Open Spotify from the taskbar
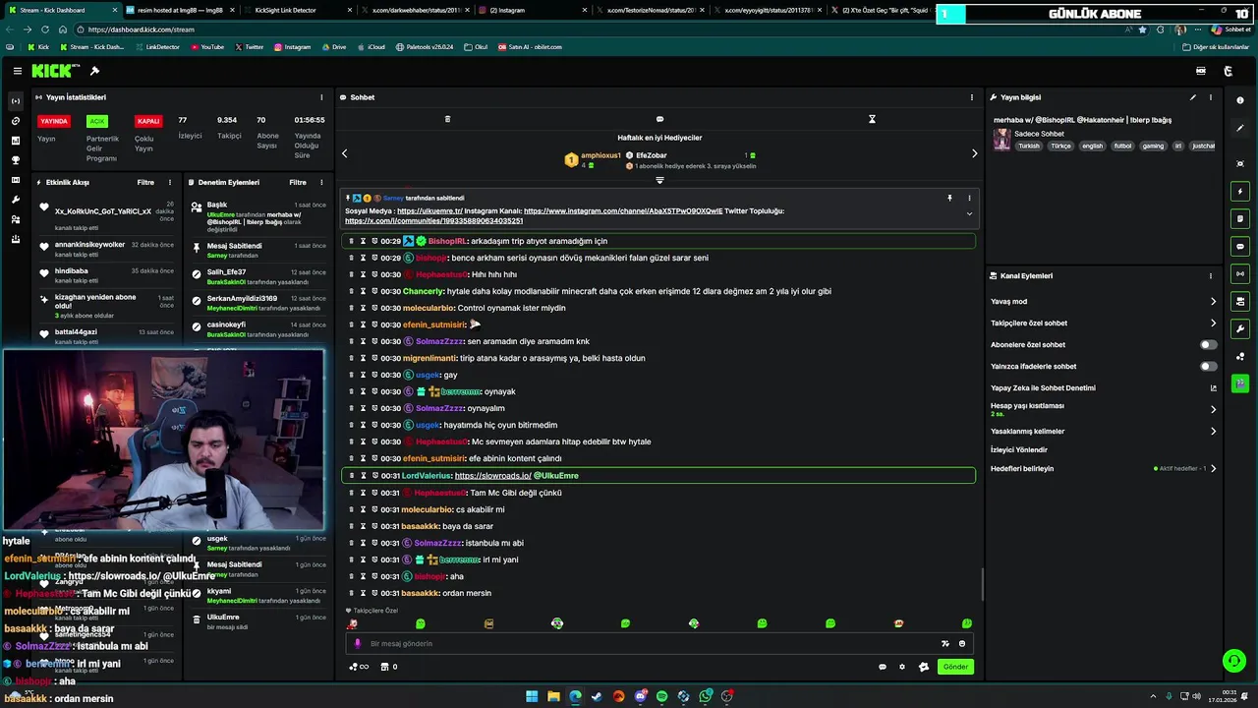Viewport: 1258px width, 708px height. (x=661, y=696)
